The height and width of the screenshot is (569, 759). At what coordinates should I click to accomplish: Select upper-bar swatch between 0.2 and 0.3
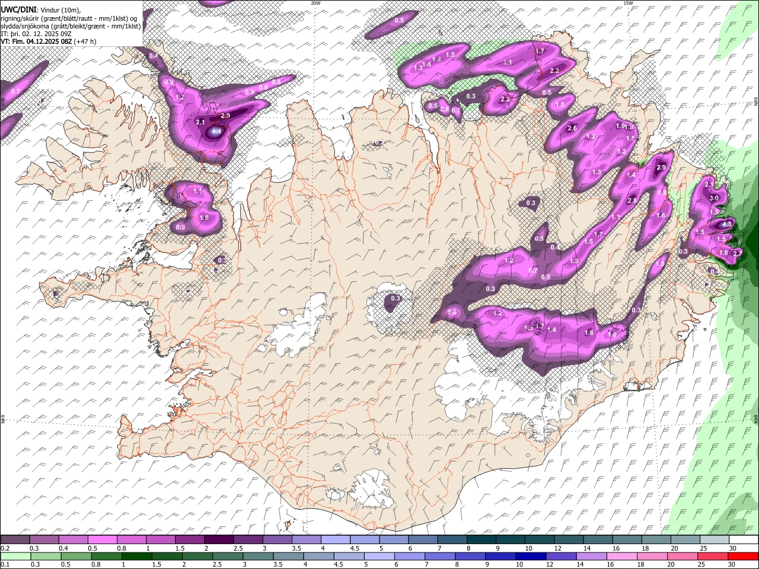coord(15,539)
